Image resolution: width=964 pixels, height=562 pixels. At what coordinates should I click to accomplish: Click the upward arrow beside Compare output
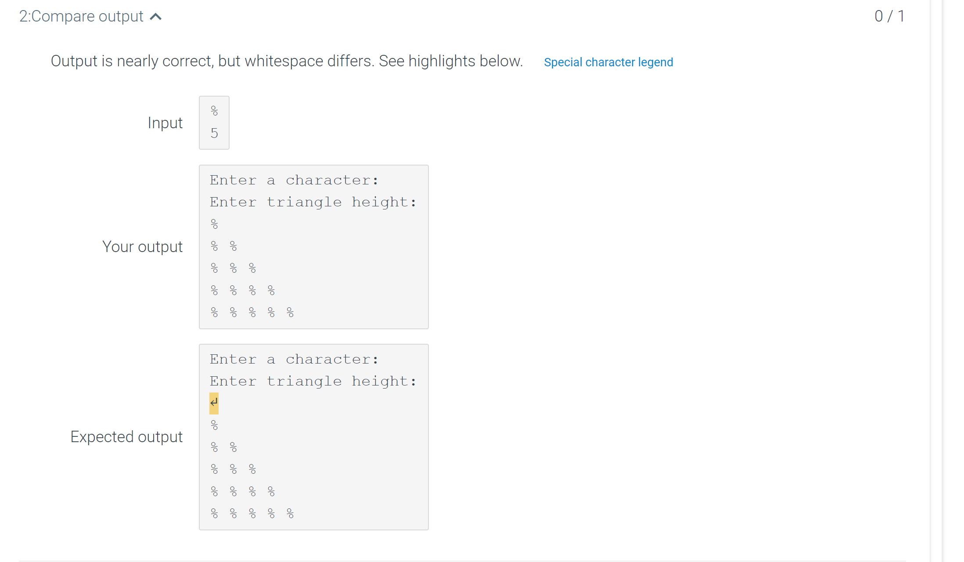click(156, 17)
